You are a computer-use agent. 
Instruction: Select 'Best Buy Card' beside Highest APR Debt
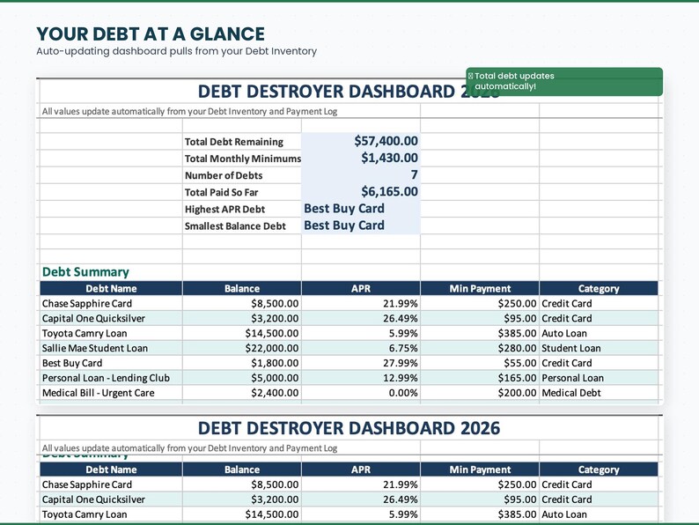tap(361, 209)
